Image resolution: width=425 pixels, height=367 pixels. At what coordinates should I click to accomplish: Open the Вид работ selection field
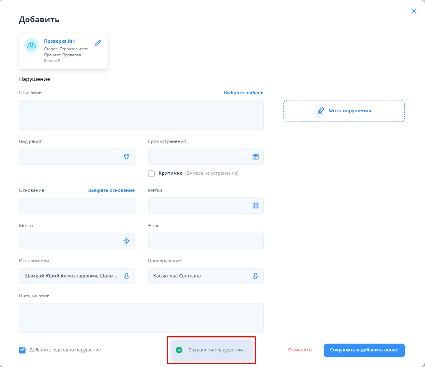(70, 157)
